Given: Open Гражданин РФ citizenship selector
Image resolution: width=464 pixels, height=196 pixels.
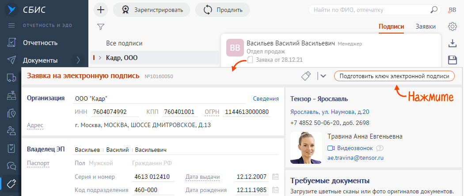Looking at the screenshot, I should coord(152,163).
